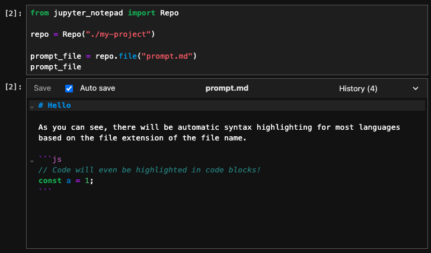Click the repo.file("prompt.md") line
Screen dimensions: 431x253
click(x=113, y=56)
